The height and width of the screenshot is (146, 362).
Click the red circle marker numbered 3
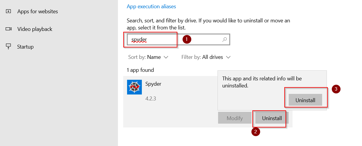(x=336, y=89)
